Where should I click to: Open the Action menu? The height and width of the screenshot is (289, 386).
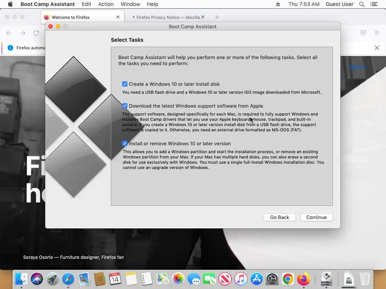point(106,4)
